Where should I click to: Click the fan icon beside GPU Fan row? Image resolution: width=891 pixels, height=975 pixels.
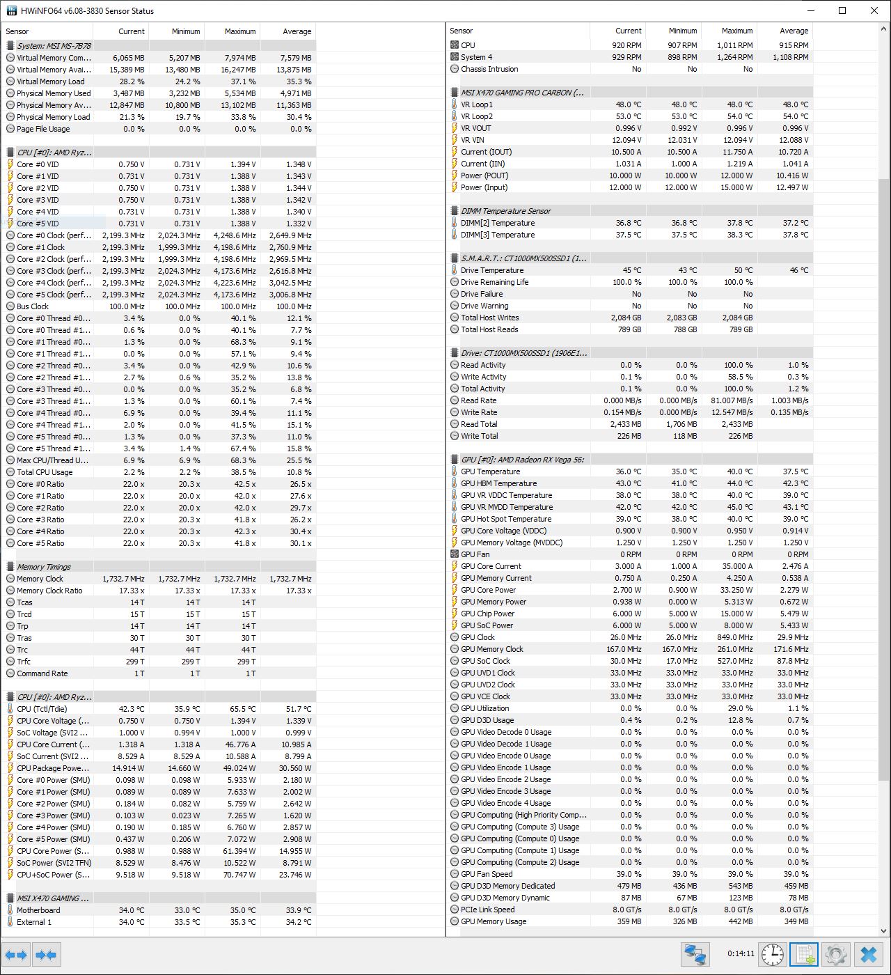coord(455,554)
